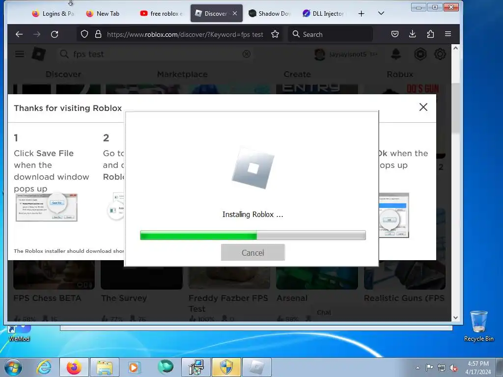
Task: Switch to Firefox in the taskbar
Action: pos(74,367)
